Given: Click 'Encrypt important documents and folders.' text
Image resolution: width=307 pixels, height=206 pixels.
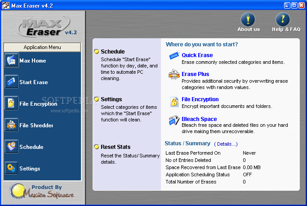Looking at the screenshot, I should point(227,106).
